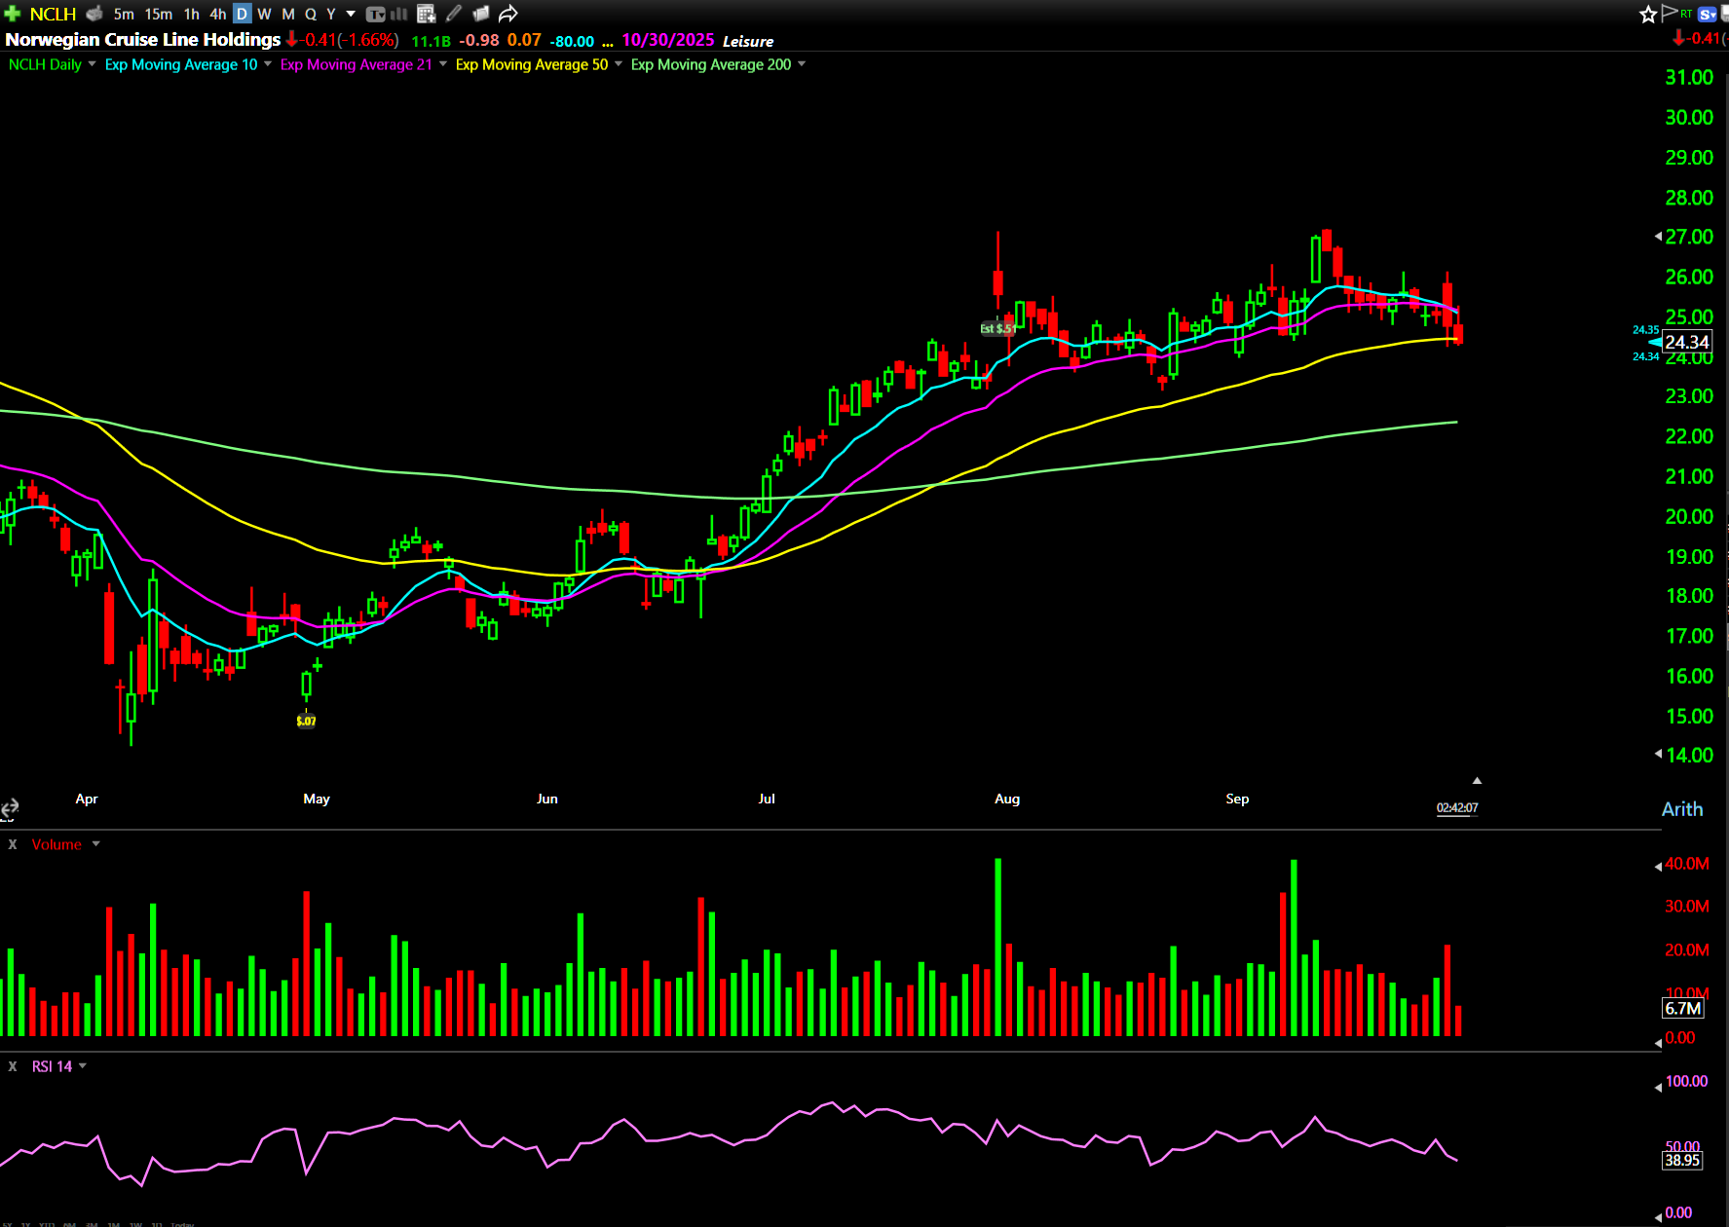Image resolution: width=1729 pixels, height=1227 pixels.
Task: Toggle the Arith scale setting
Action: tap(1681, 809)
